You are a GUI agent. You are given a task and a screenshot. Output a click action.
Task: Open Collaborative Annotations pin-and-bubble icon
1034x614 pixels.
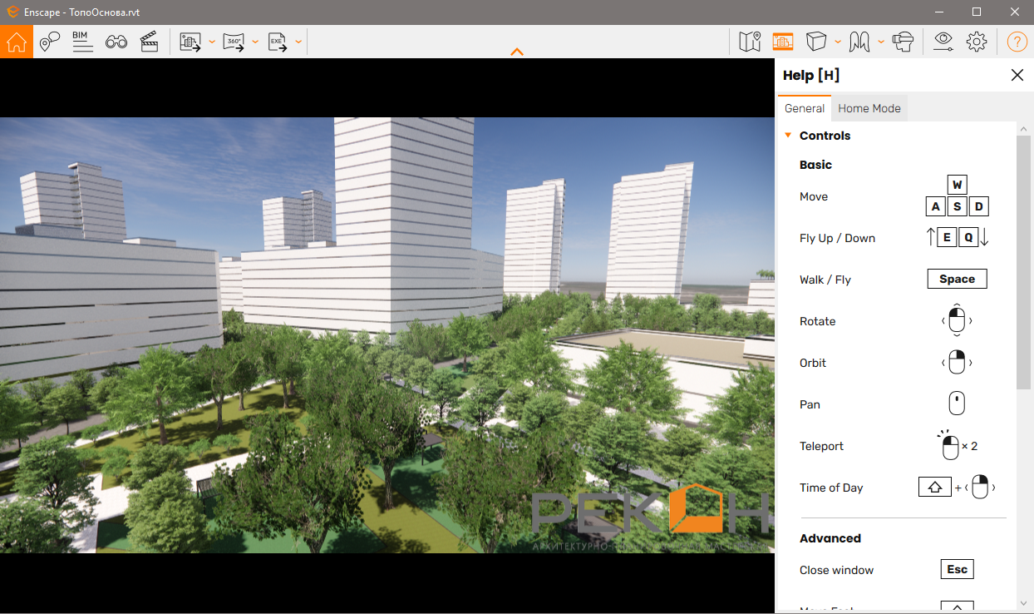click(x=50, y=42)
